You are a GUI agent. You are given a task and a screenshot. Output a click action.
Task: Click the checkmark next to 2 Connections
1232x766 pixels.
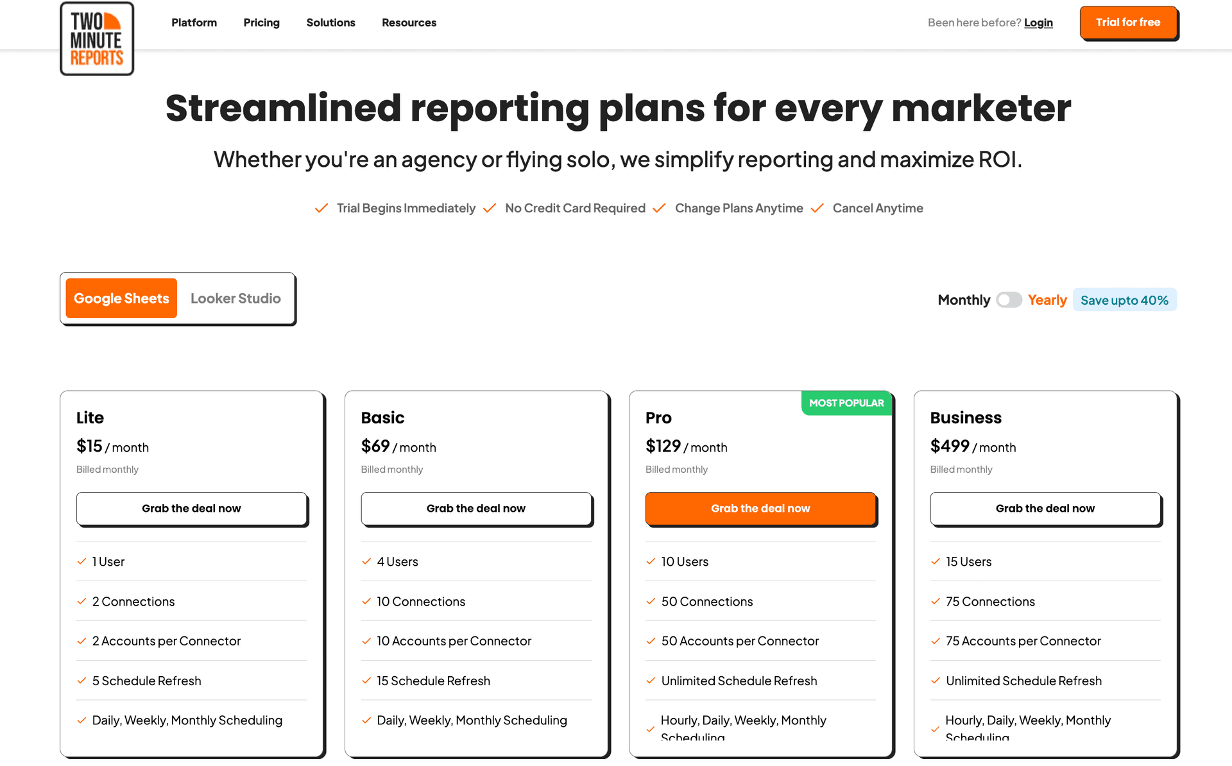click(81, 601)
